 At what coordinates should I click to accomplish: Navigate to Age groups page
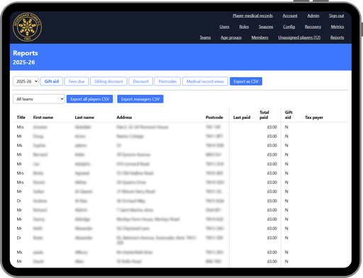point(231,37)
